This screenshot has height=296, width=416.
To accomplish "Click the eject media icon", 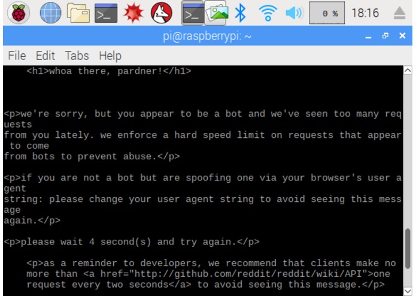I will (x=399, y=13).
